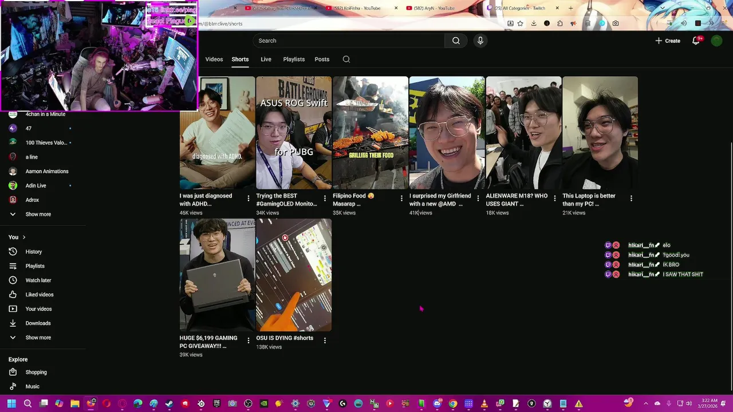The image size is (733, 412).
Task: Open options menu for ALIENWARE M18 short
Action: click(x=554, y=198)
